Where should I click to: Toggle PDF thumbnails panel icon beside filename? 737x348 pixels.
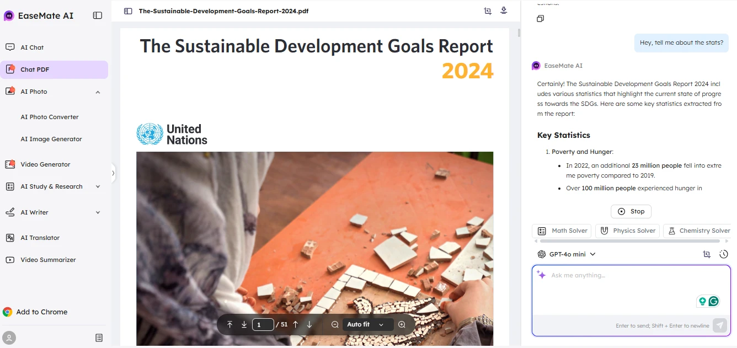click(x=128, y=11)
